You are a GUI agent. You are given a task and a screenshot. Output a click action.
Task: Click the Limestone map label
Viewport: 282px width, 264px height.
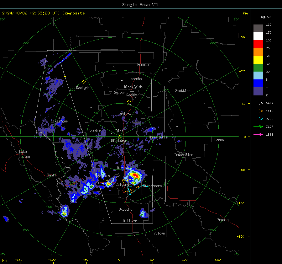[59, 121]
